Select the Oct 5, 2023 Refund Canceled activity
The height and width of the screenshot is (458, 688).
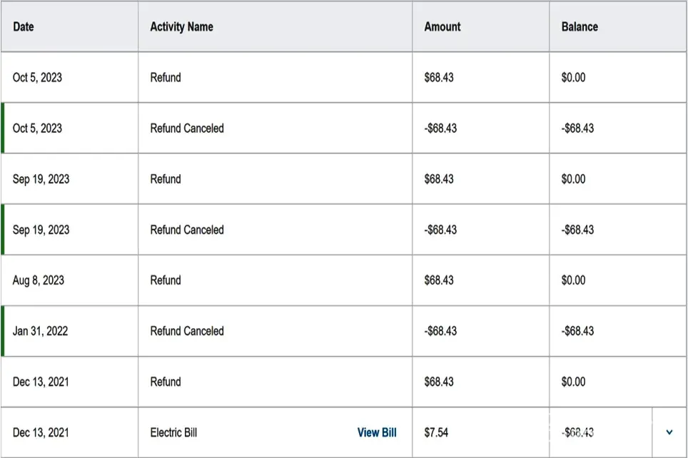[x=187, y=128]
